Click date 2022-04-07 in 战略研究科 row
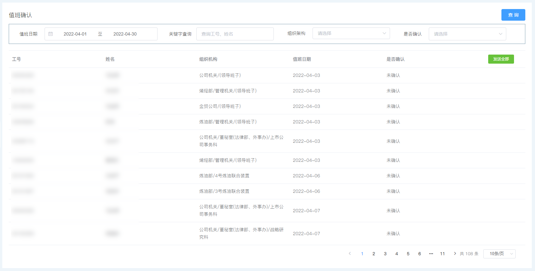 (x=306, y=234)
